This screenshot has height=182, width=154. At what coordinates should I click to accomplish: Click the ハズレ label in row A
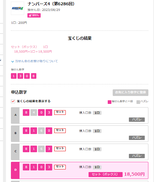[137, 119]
